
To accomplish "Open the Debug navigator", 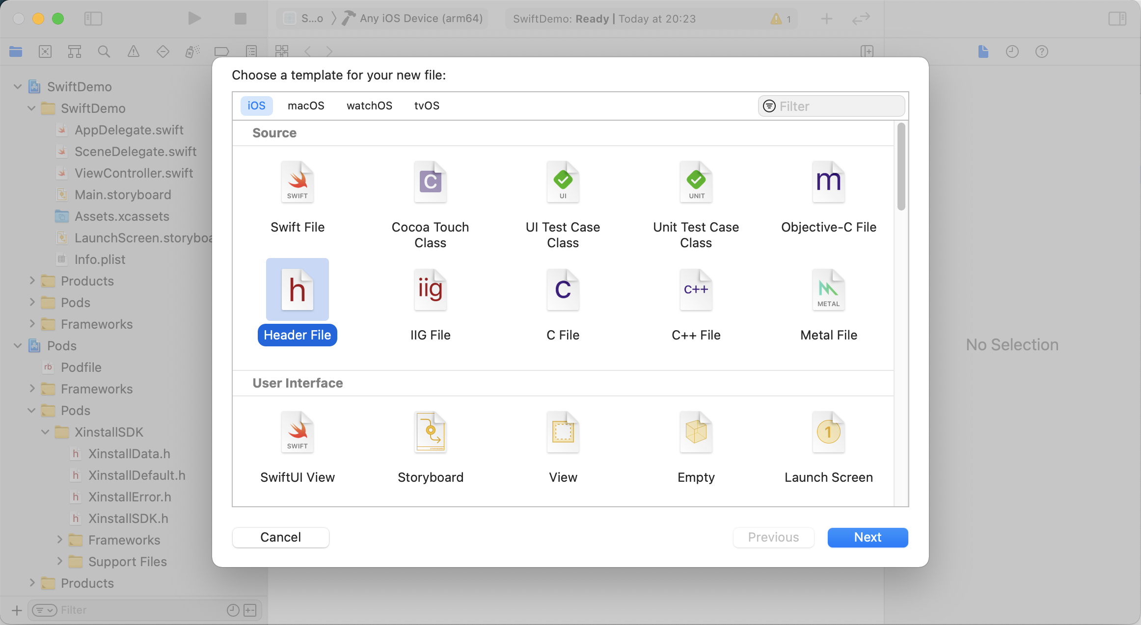I will 192,52.
